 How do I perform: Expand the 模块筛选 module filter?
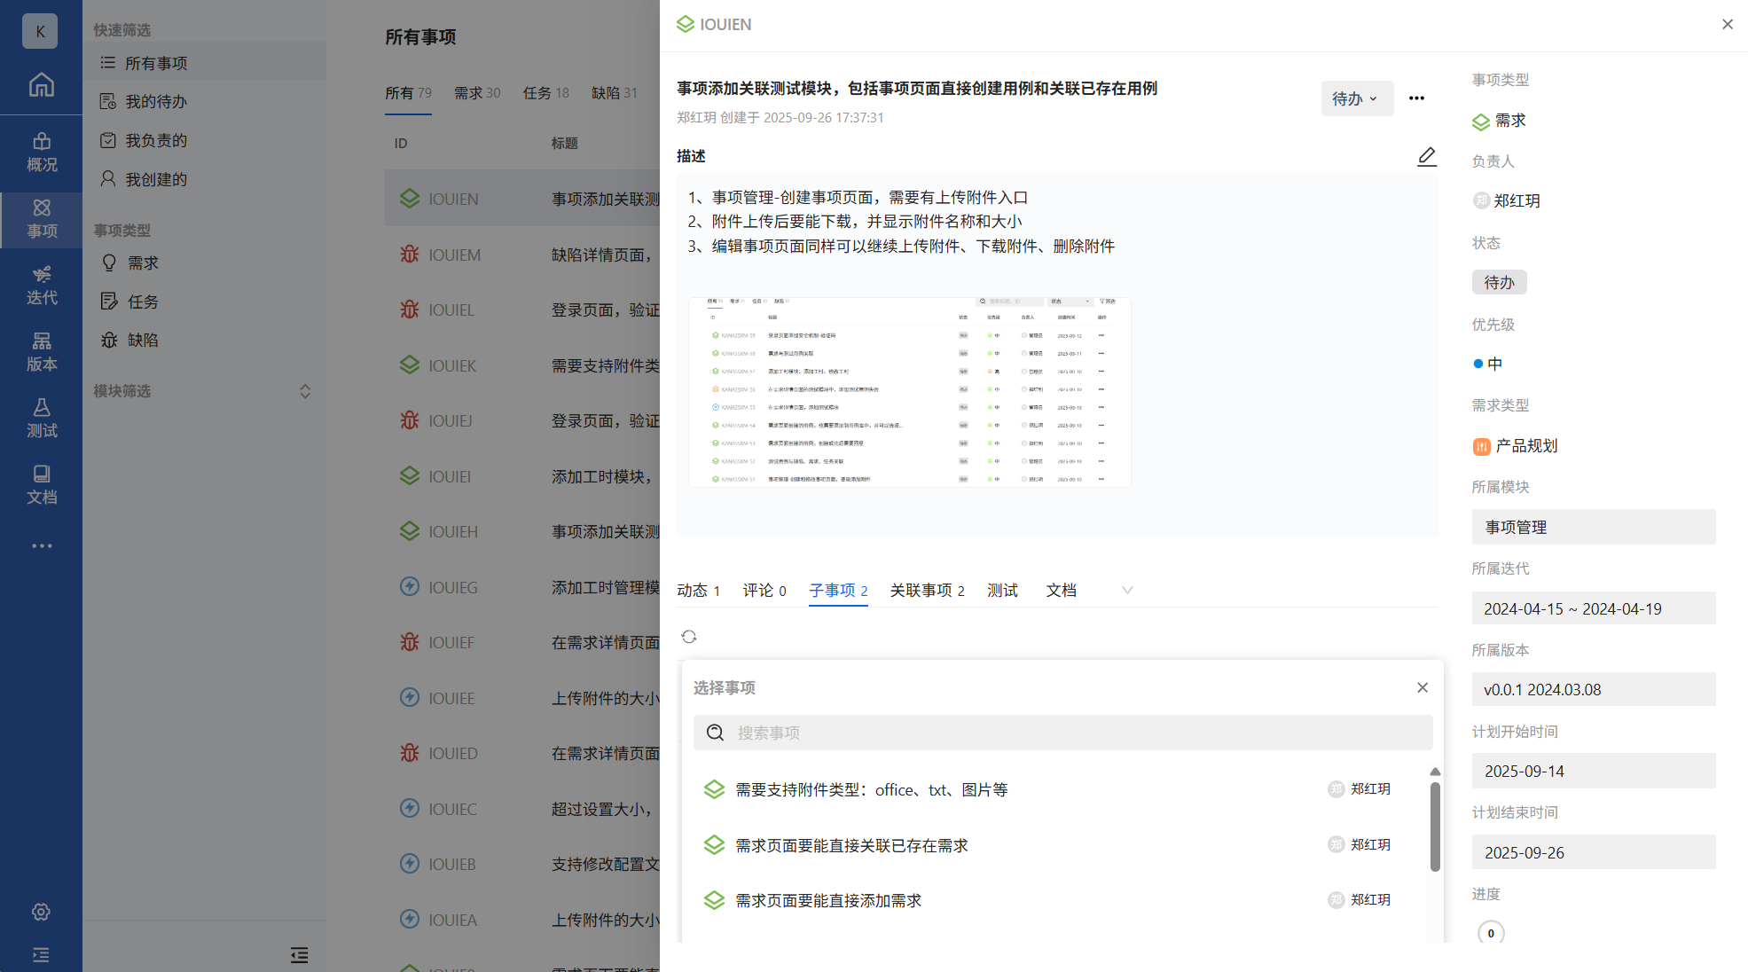304,391
